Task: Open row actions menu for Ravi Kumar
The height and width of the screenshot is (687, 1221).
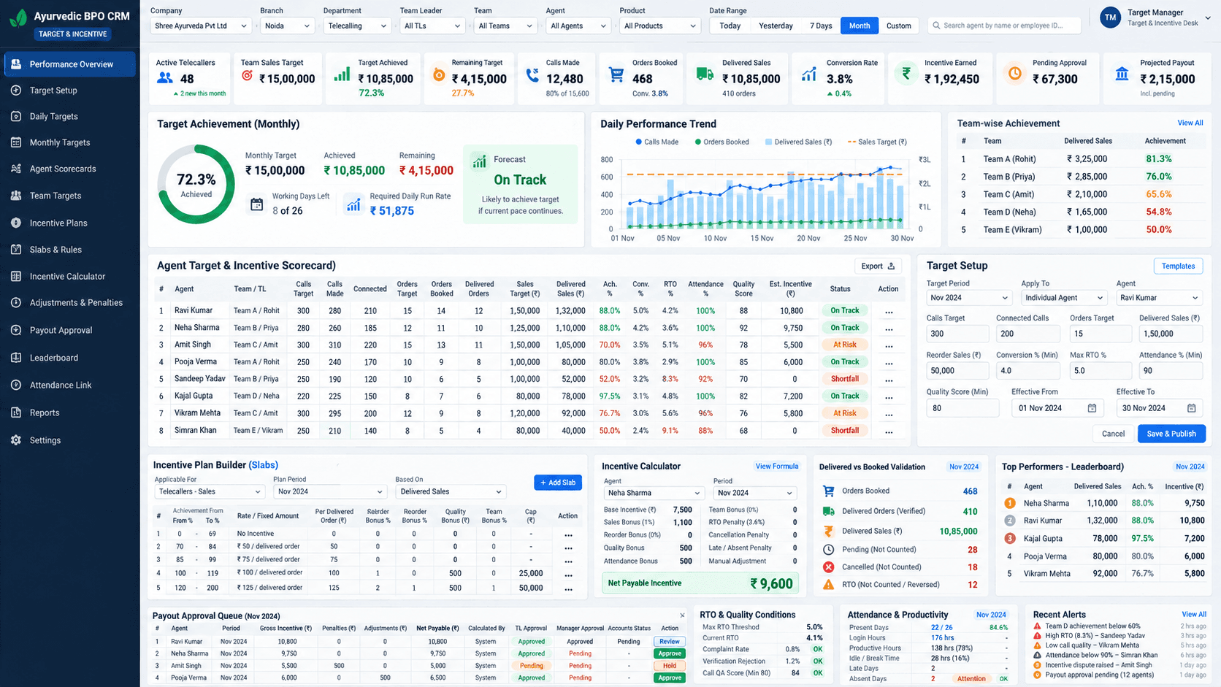Action: 889,312
